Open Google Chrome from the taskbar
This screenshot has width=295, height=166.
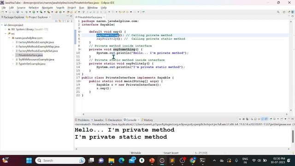(193, 160)
